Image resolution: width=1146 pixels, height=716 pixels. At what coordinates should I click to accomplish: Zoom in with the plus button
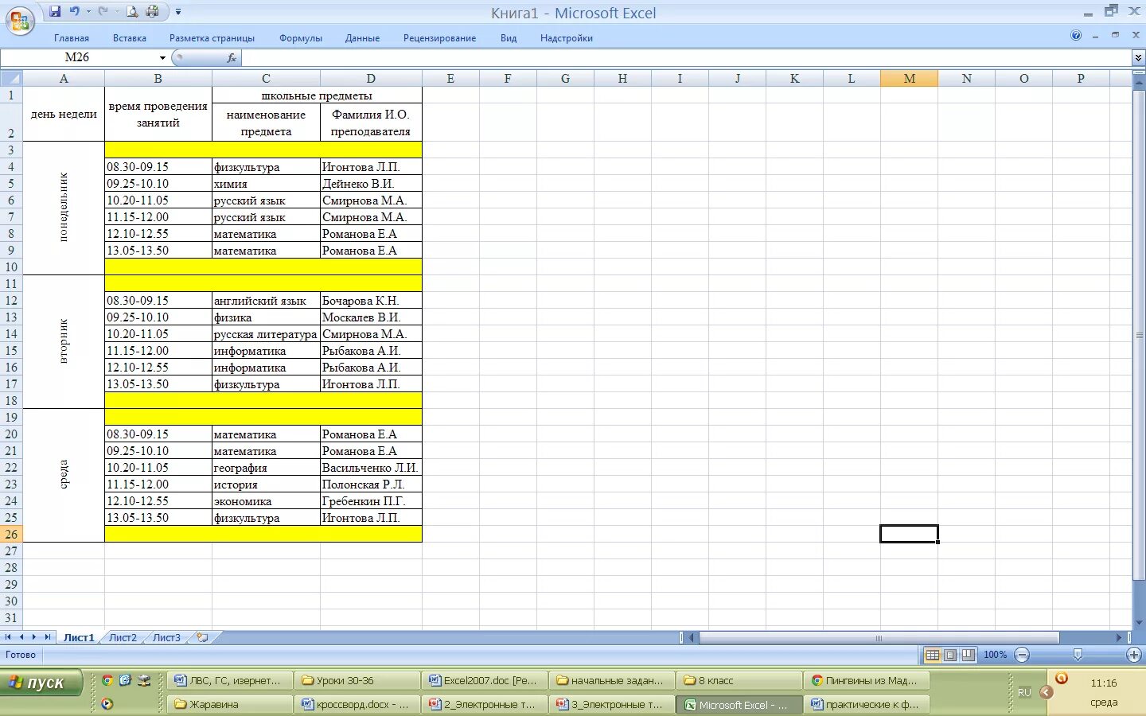[1134, 655]
